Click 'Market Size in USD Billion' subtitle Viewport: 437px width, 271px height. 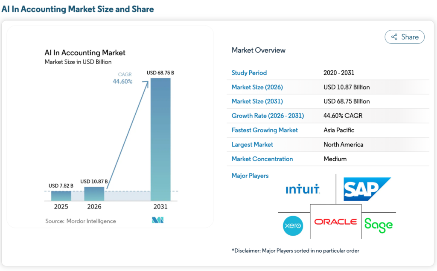78,62
